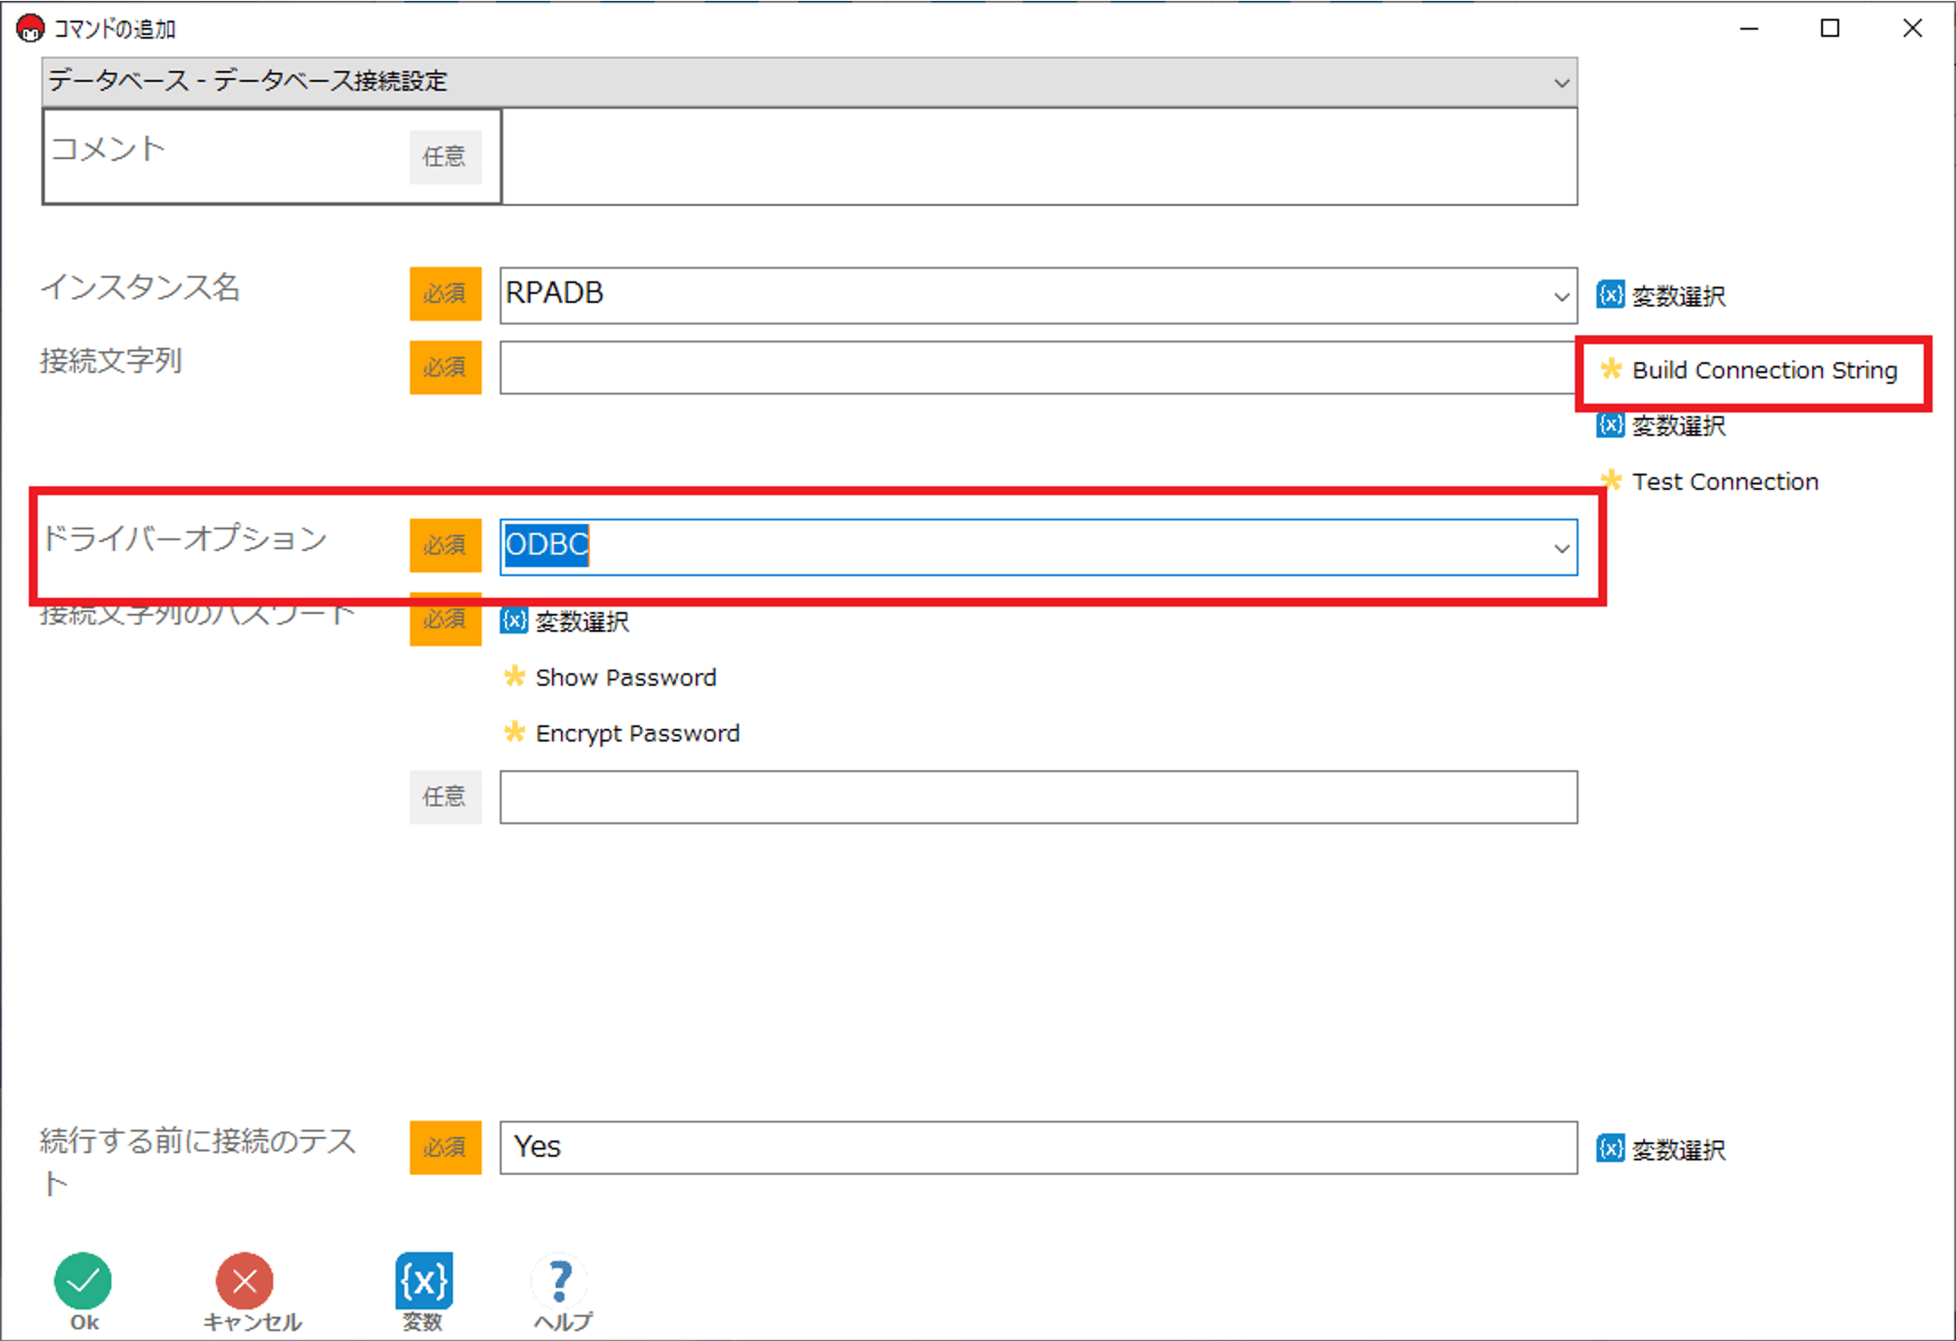Screen dimensions: 1956x1341
Task: Click into the comment text box
Action: [x=1038, y=157]
